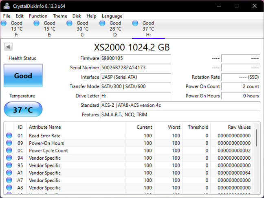Click the Standard field ACS-2
Viewport: 264px width, 198px height.
(180, 105)
